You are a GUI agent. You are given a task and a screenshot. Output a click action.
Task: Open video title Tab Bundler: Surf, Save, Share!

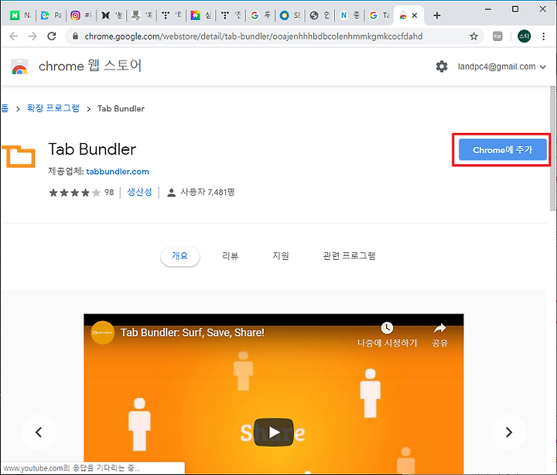point(192,333)
